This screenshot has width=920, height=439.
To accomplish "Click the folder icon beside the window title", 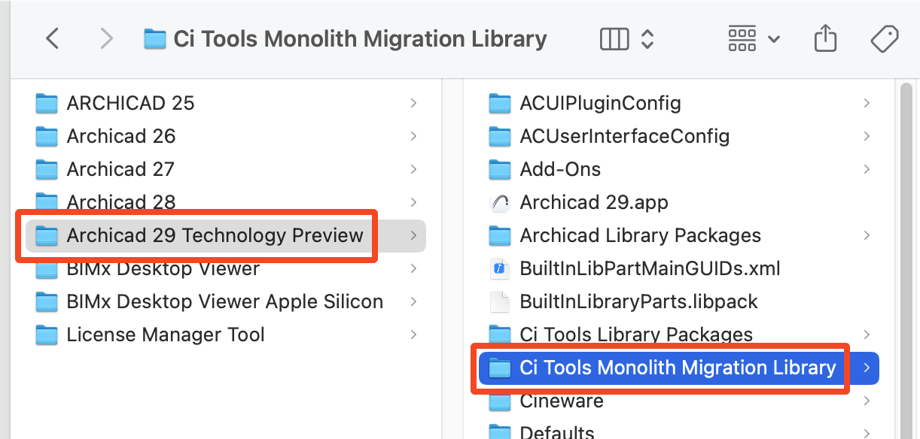I will coord(155,38).
